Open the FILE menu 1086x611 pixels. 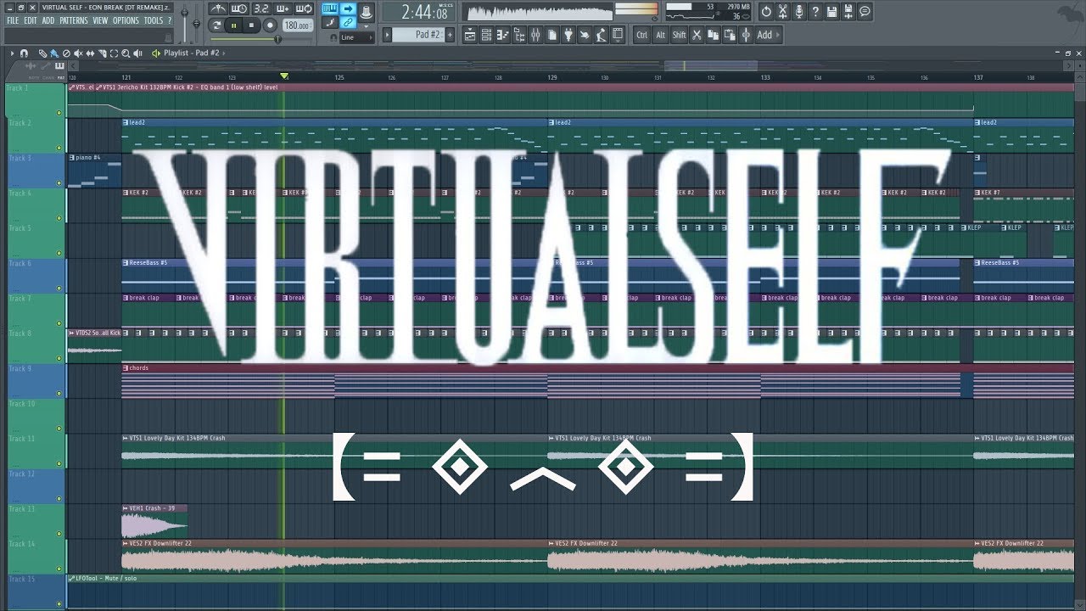(13, 20)
